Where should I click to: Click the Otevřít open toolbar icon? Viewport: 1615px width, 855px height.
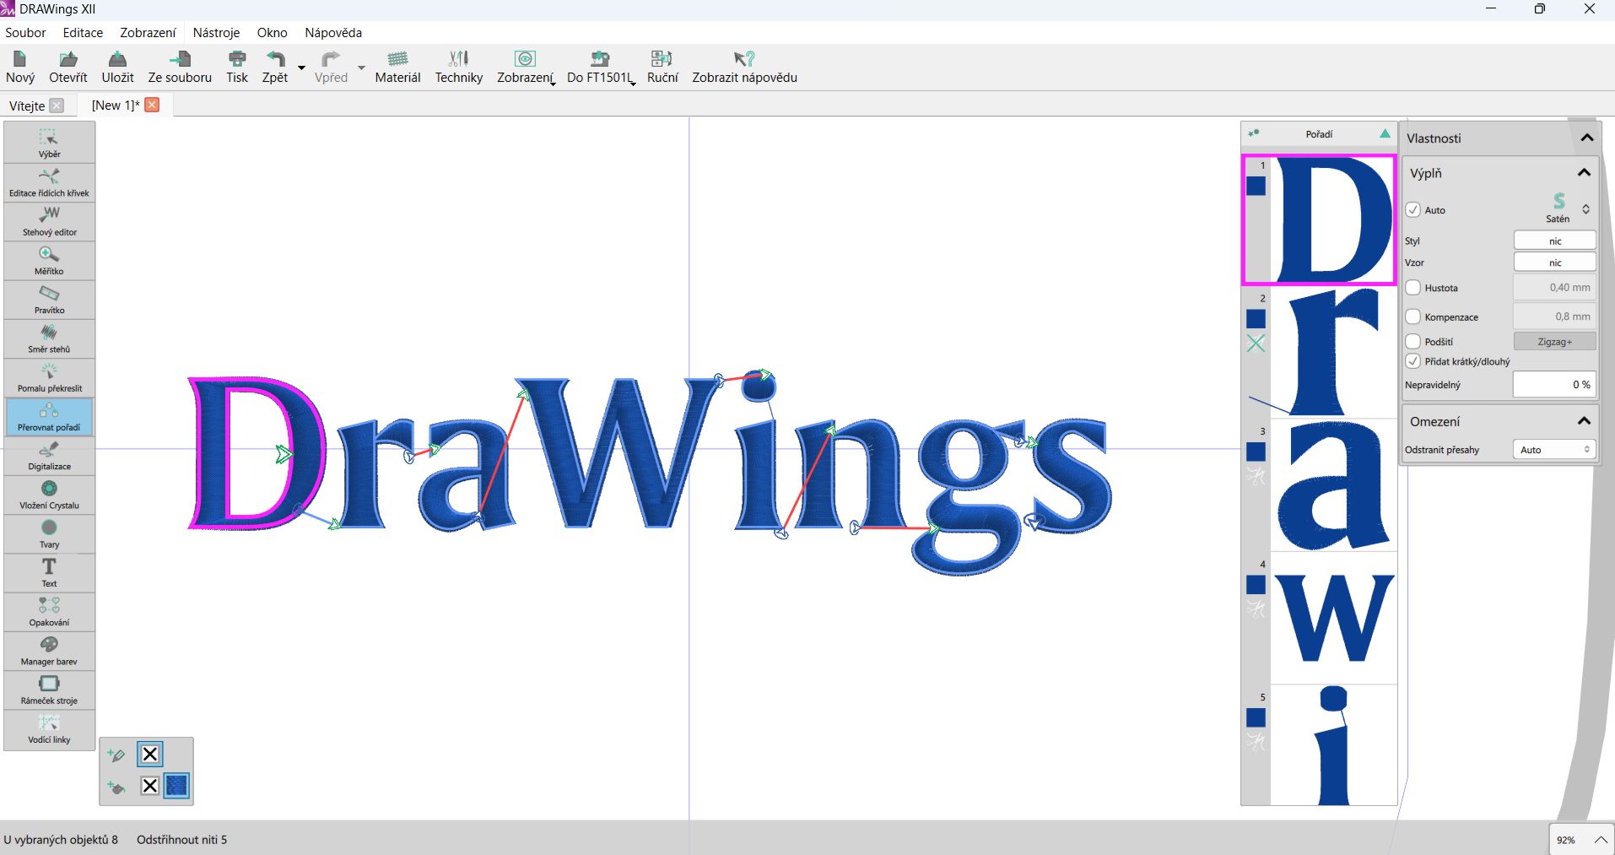68,67
